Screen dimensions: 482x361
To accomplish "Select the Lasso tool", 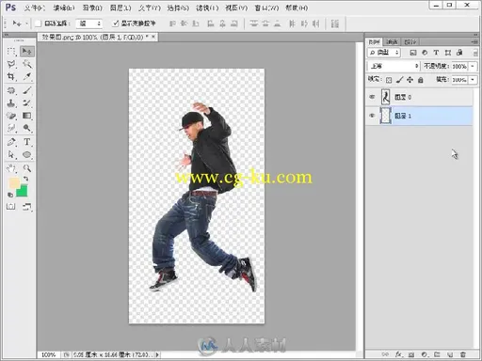I will [x=11, y=64].
